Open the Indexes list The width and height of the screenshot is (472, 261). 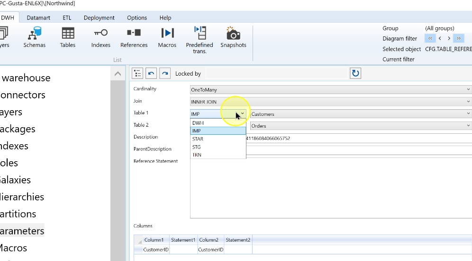pos(101,37)
